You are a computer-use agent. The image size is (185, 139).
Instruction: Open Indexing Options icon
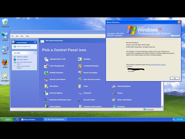click(x=114, y=86)
